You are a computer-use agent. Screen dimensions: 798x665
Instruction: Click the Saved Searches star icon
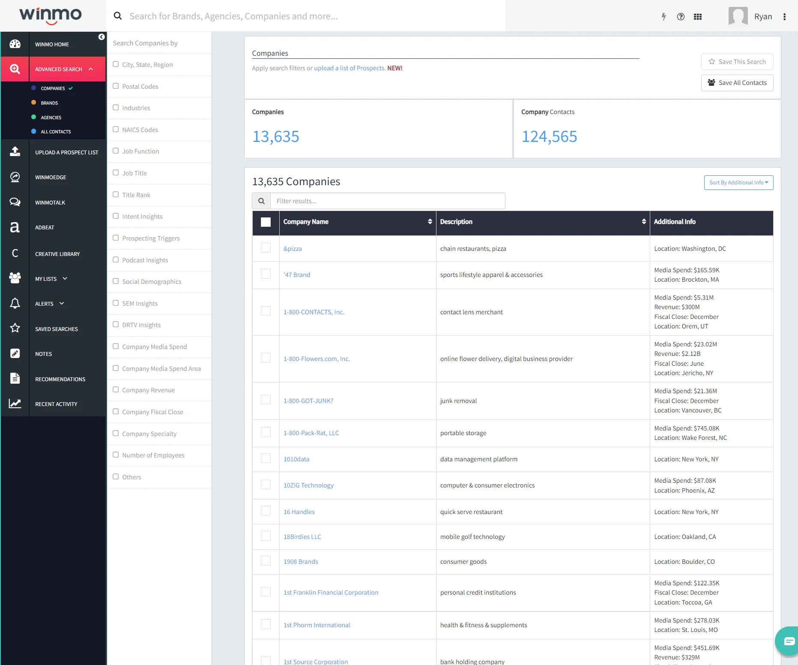15,328
